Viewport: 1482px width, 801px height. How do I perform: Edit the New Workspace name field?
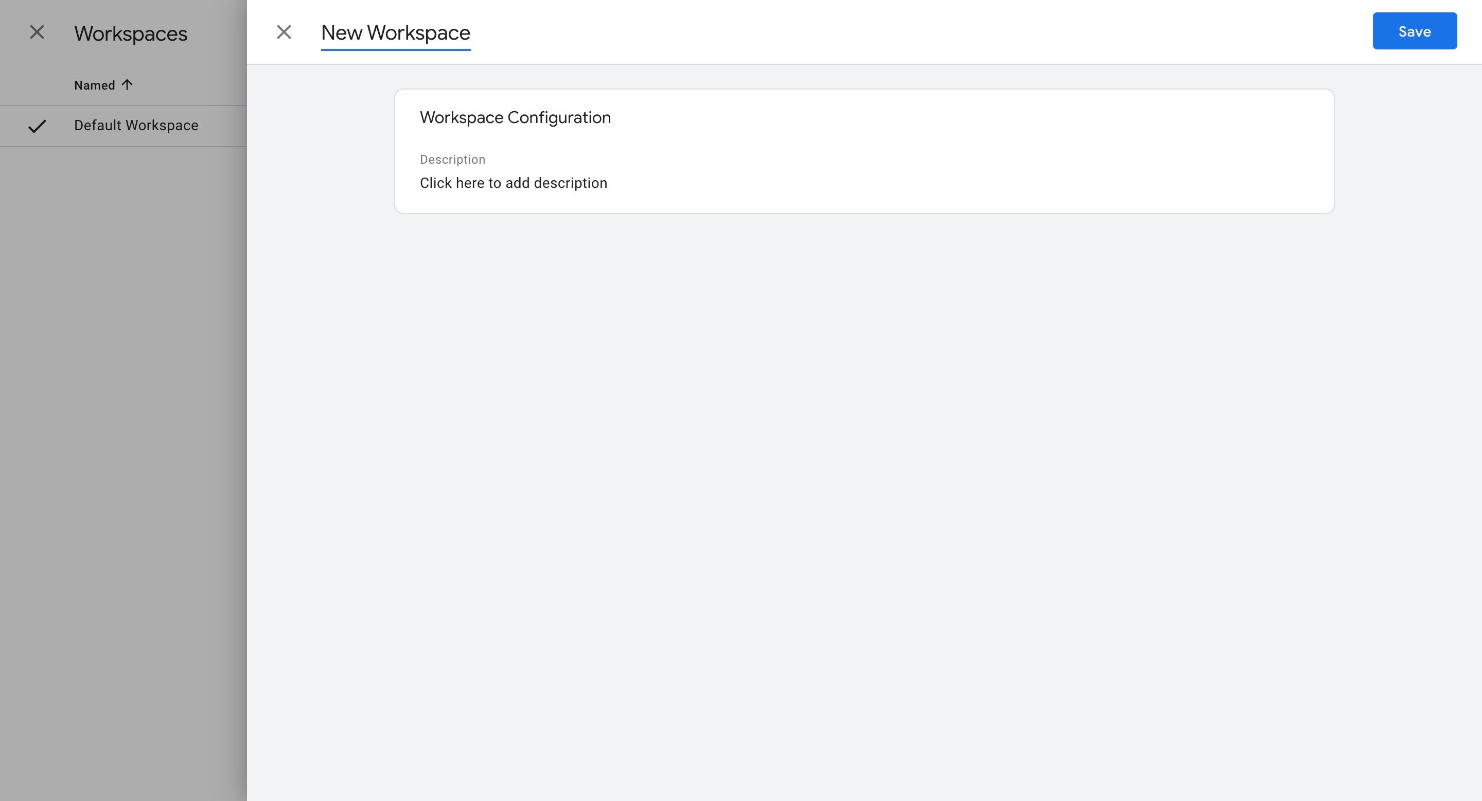tap(395, 33)
